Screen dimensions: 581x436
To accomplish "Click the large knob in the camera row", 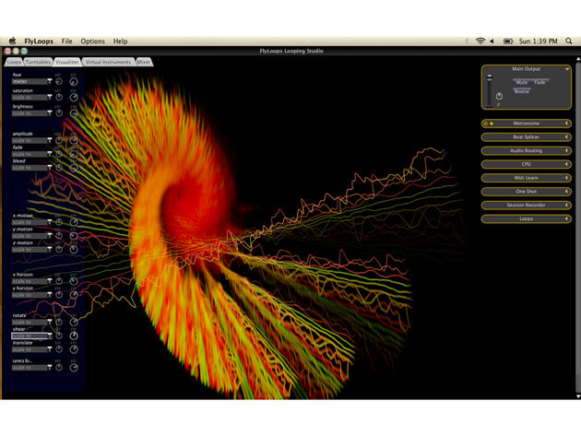I will pyautogui.click(x=74, y=368).
